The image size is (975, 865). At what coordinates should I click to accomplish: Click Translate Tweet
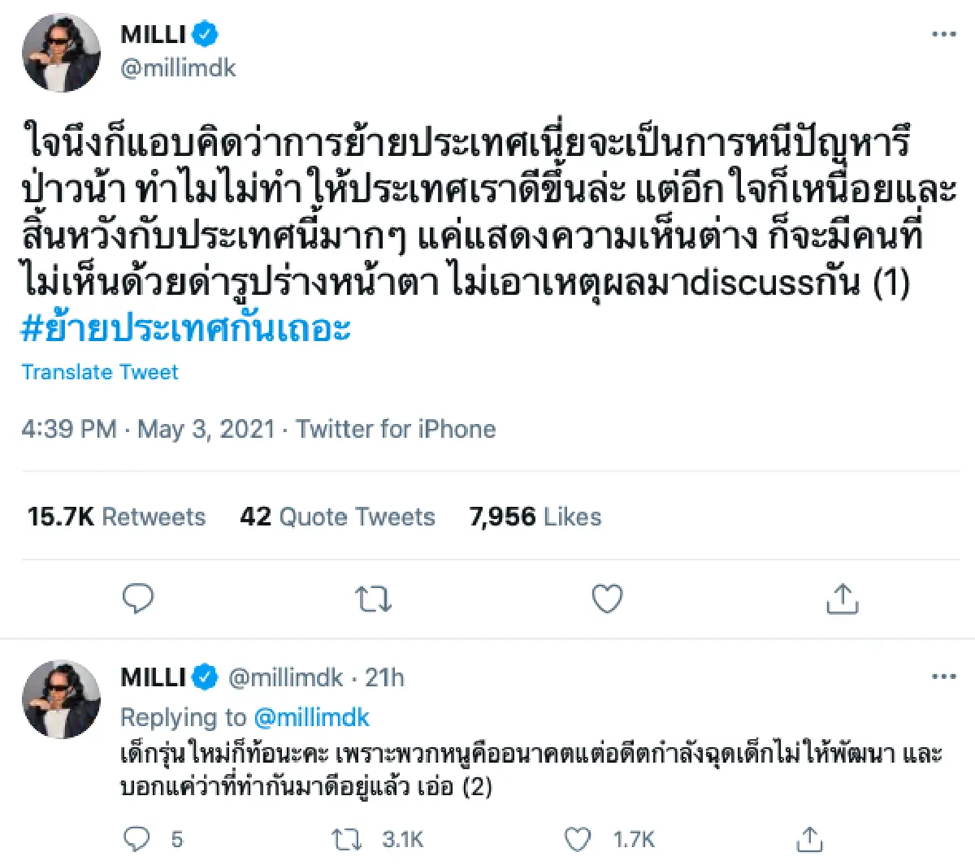pyautogui.click(x=99, y=372)
